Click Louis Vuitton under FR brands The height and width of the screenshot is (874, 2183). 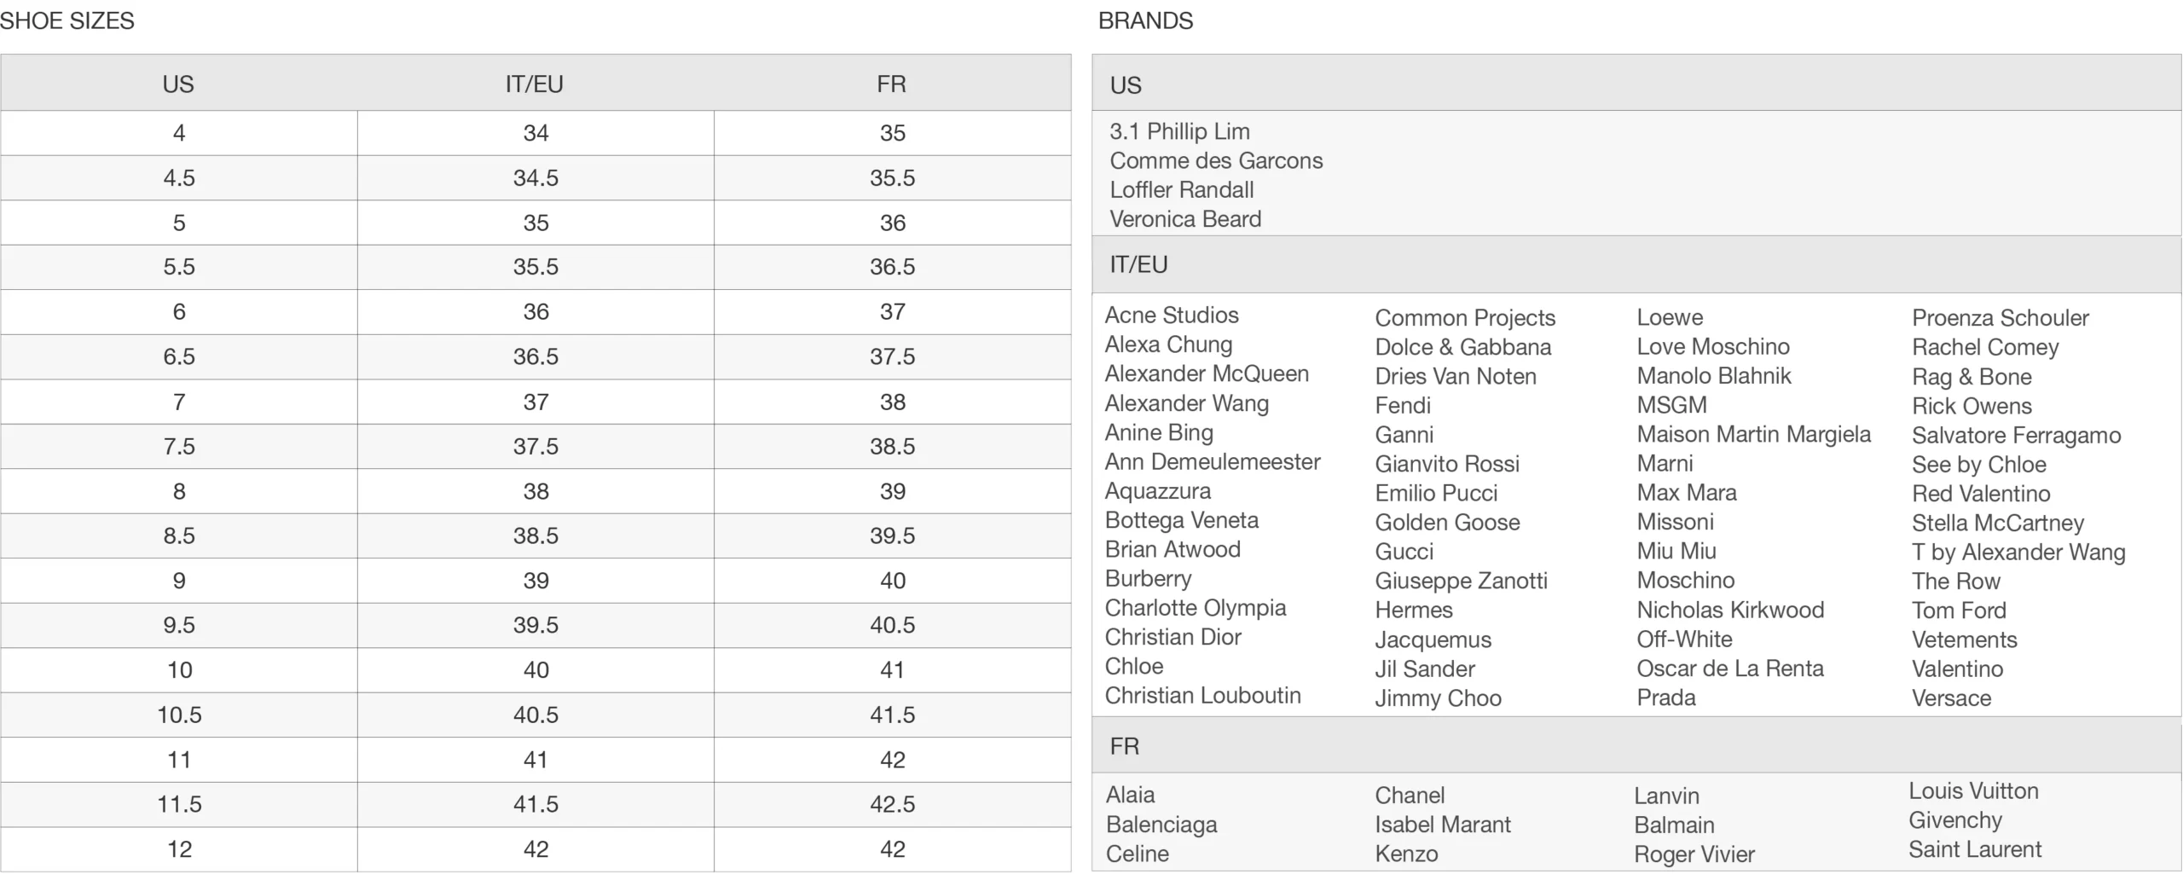pyautogui.click(x=1973, y=791)
